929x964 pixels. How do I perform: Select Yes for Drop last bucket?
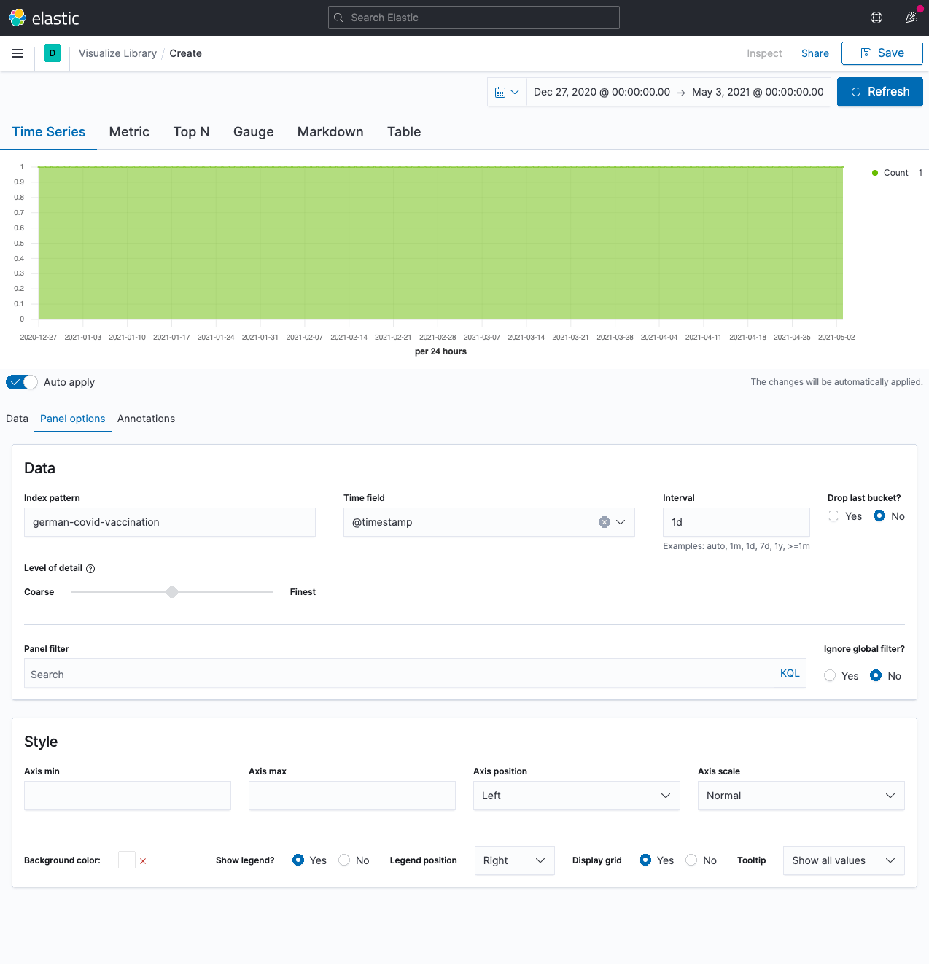[834, 516]
